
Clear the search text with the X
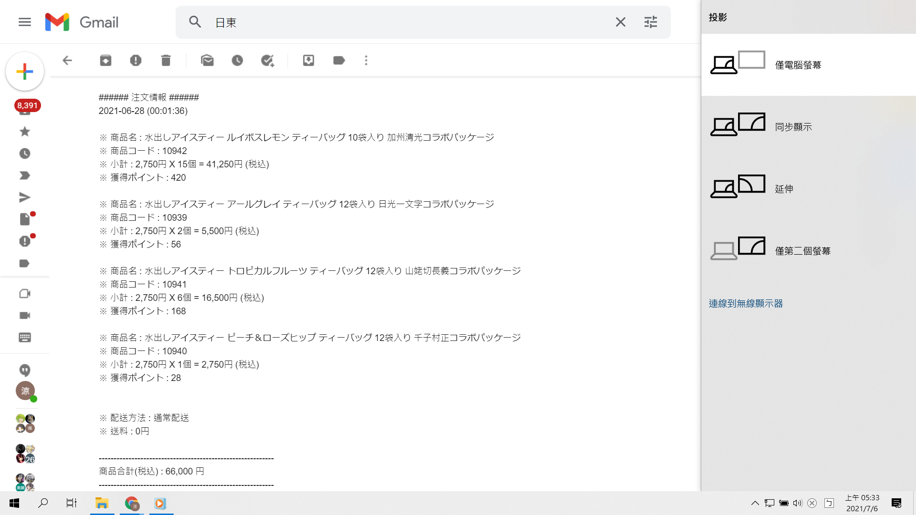(x=620, y=22)
